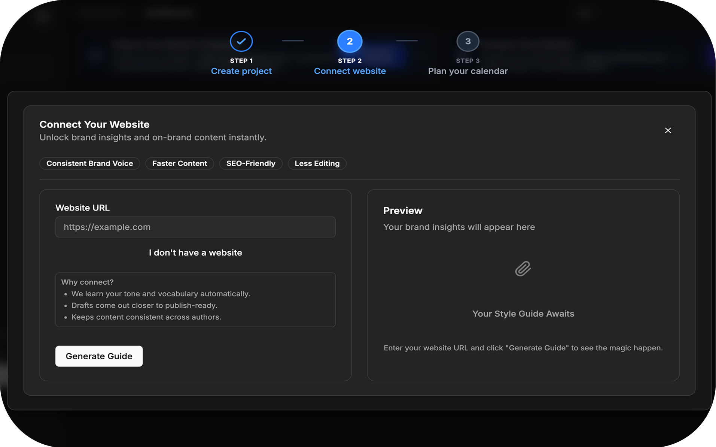716x447 pixels.
Task: Click the Connect Your Website title
Action: [94, 124]
